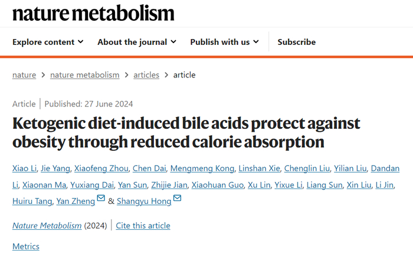Open the Nature Metabolism journal link
Screen dimensions: 413x260
coord(47,225)
